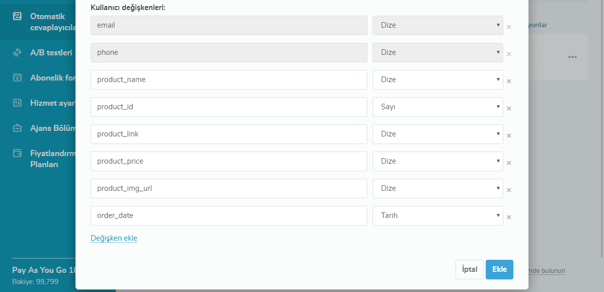This screenshot has width=604, height=292.
Task: Delete the product_id variable with X
Action: tap(509, 108)
